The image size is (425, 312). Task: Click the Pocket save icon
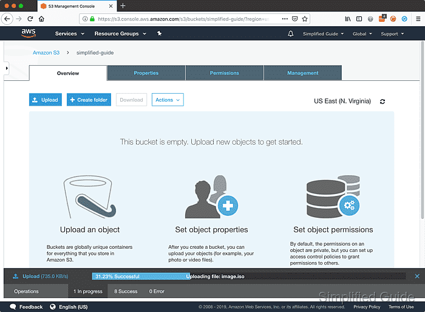click(x=294, y=19)
